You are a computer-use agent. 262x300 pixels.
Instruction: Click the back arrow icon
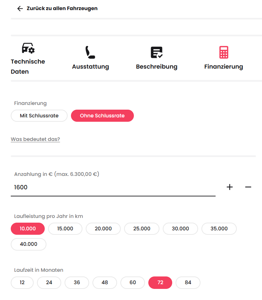(x=20, y=8)
